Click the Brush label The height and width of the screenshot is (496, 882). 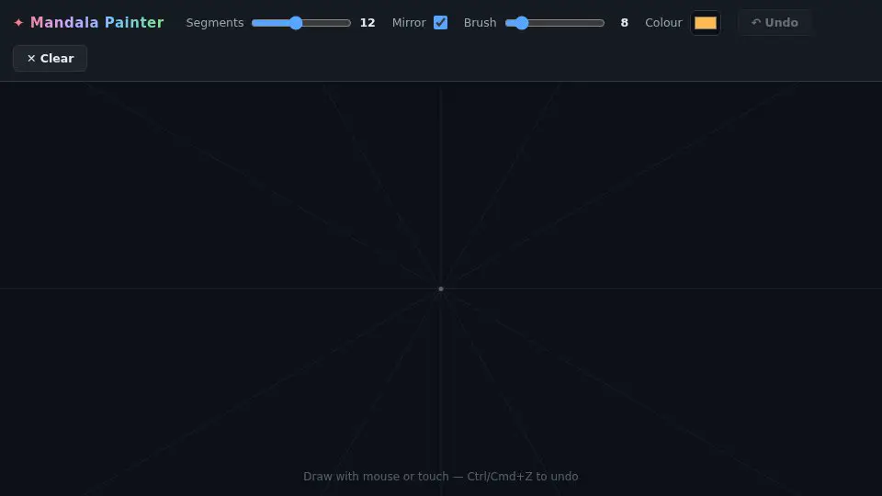click(x=480, y=23)
